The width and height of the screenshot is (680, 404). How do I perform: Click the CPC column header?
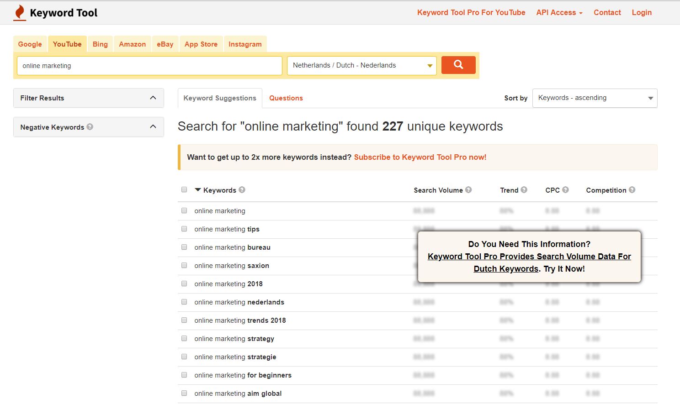(552, 190)
